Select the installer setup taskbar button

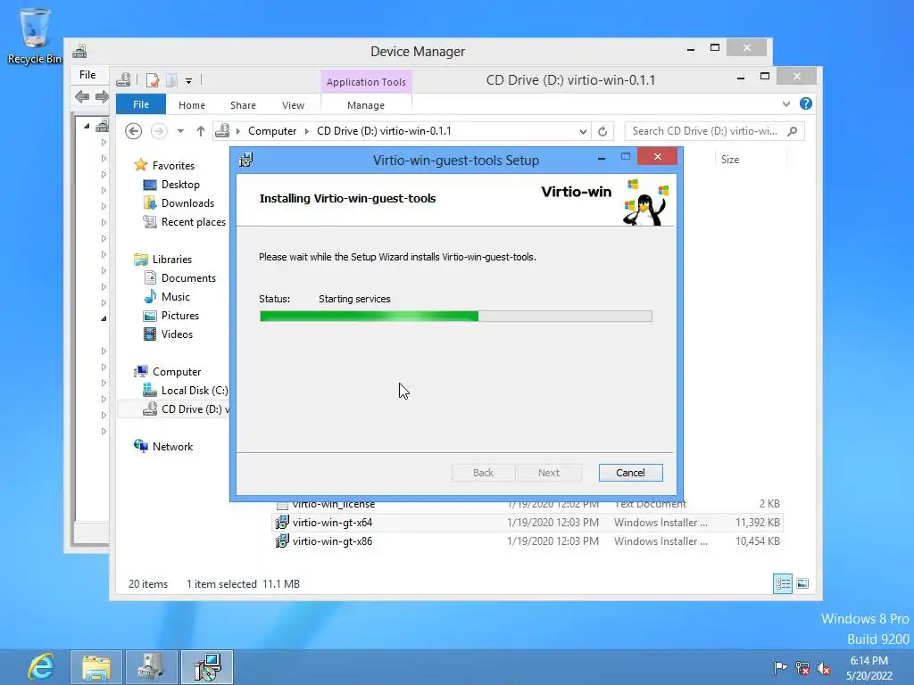[207, 667]
